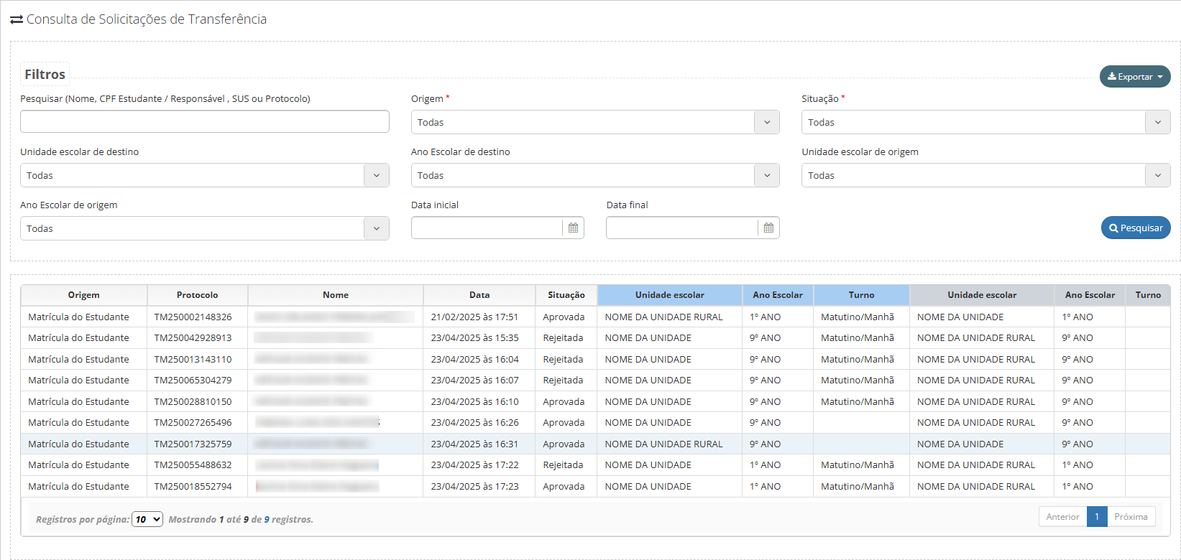Click date 23/04/2025 às 16:26
1181x560 pixels.
[x=474, y=422]
